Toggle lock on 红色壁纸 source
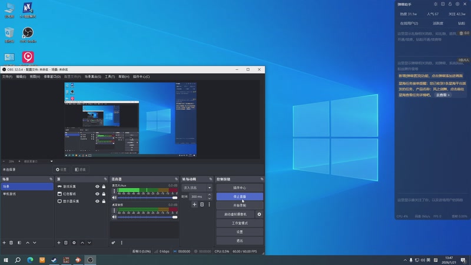 (x=104, y=194)
